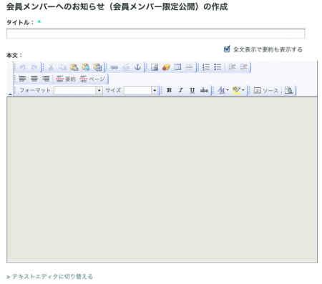Click inside the 本文 editor area
The width and height of the screenshot is (322, 284).
tap(162, 180)
